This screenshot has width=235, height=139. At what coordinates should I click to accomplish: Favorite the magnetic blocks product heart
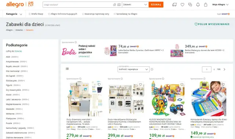click(182, 85)
